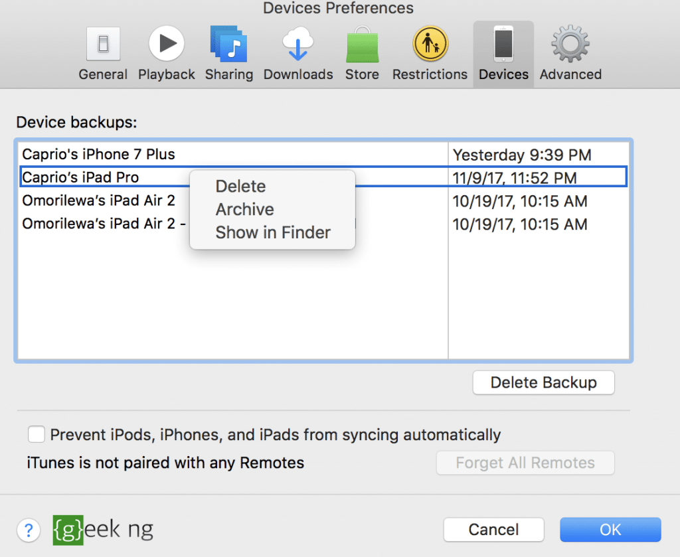Click the Yesterday 9:39 PM date cell
Screen dimensions: 680x557
[x=522, y=155]
